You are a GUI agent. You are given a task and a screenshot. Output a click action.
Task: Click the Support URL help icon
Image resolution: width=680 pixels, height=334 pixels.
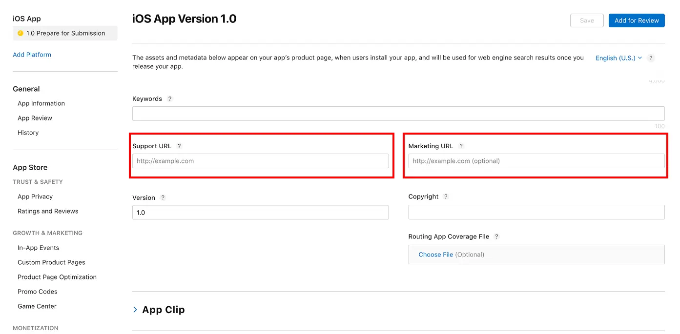click(x=179, y=146)
